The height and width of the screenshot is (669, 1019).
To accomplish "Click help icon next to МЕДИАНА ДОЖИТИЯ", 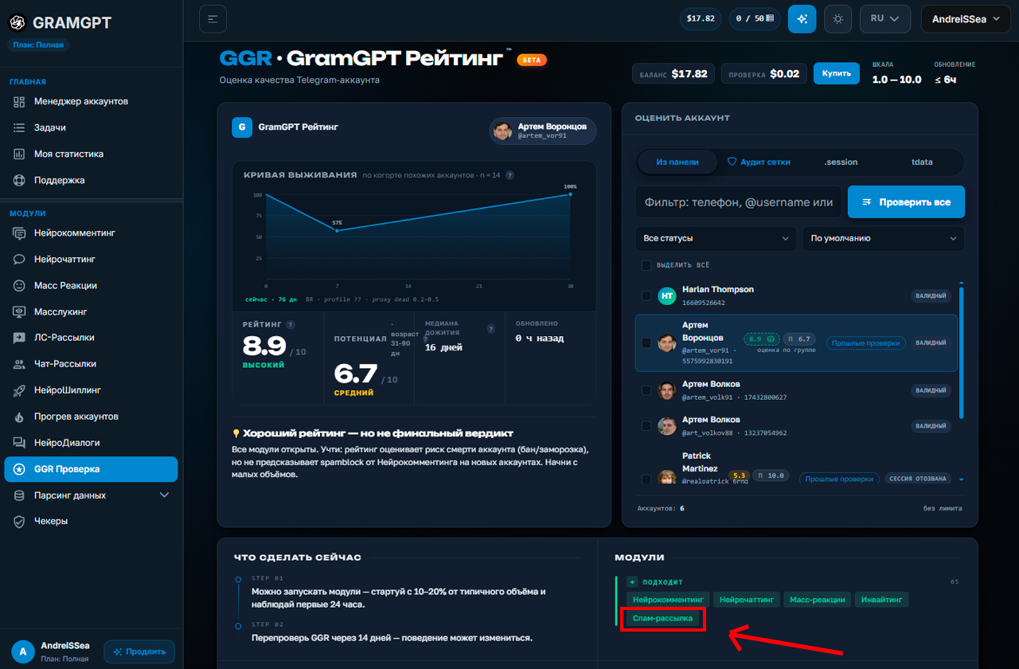I will [490, 328].
